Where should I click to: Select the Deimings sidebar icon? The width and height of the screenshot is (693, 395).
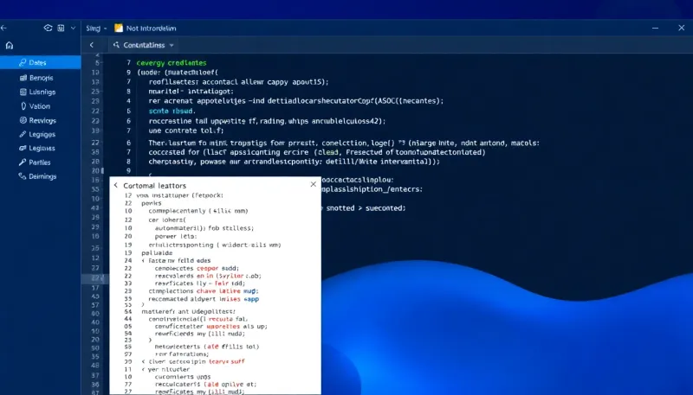click(x=23, y=176)
